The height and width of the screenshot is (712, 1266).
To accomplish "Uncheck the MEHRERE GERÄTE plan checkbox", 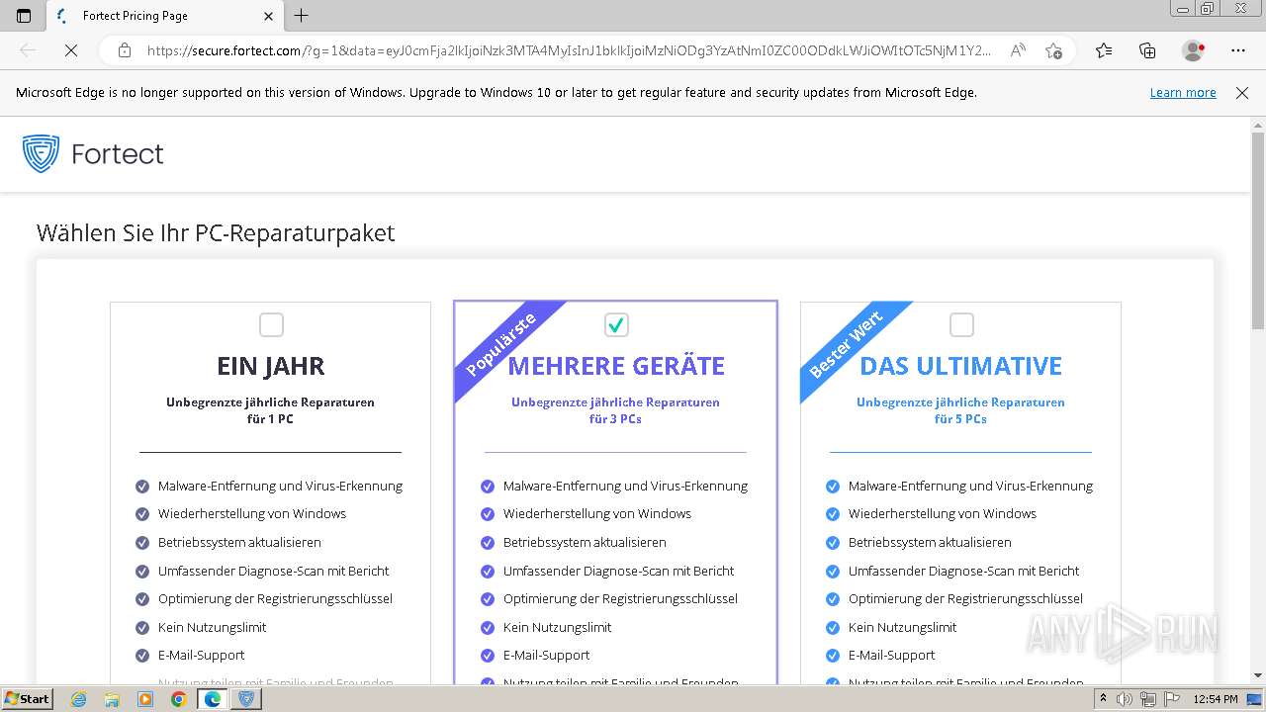I will [616, 324].
